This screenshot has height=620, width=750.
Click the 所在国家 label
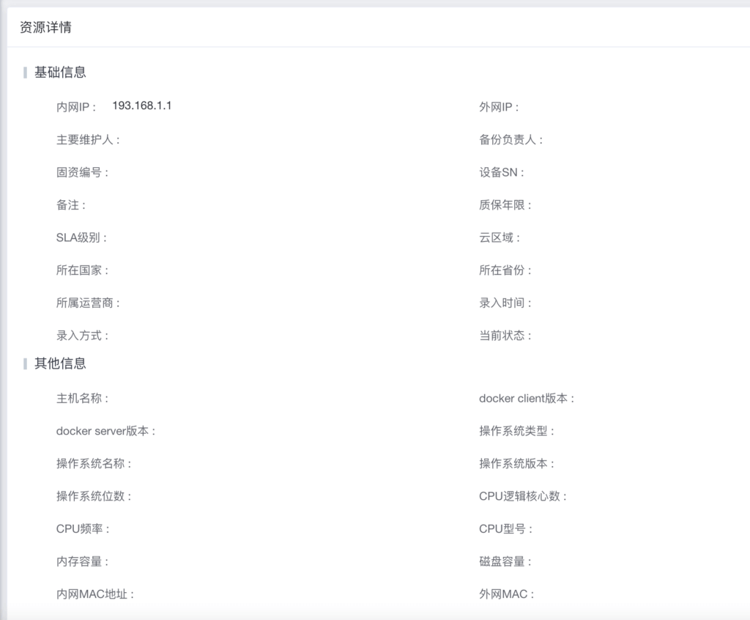click(x=83, y=270)
